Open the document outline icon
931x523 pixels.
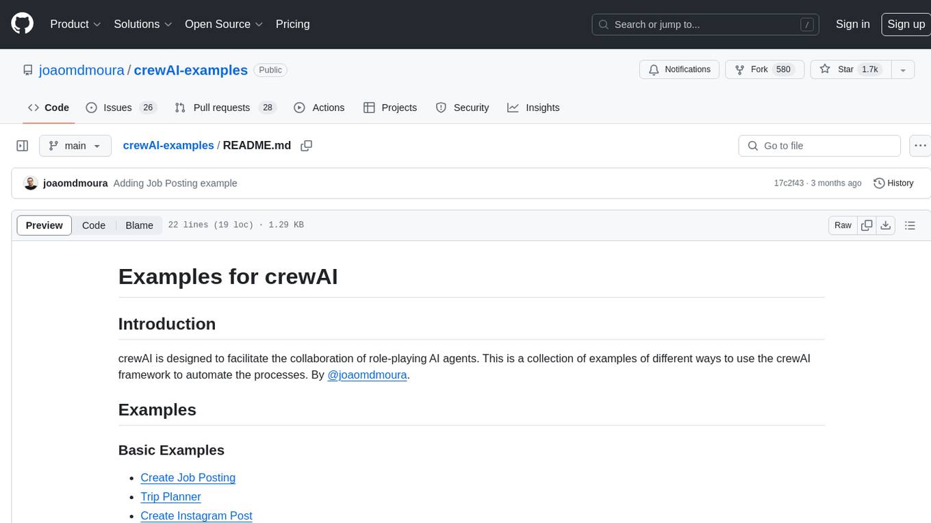[910, 225]
